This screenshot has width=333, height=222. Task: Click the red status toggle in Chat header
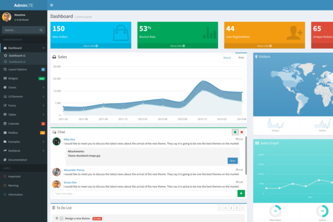(x=241, y=132)
